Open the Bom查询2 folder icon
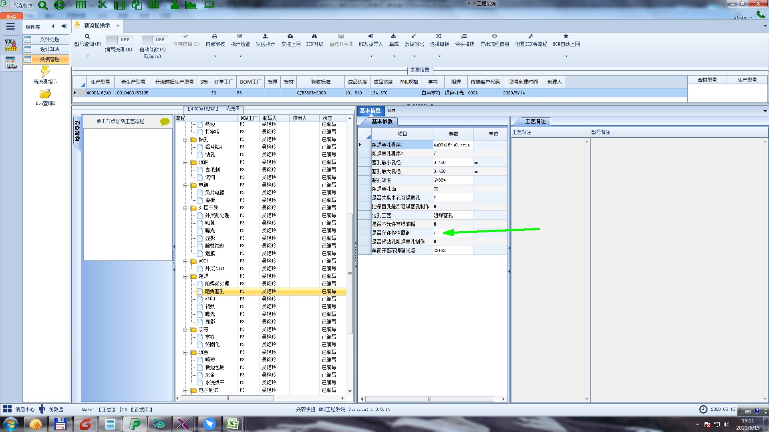 pos(45,94)
